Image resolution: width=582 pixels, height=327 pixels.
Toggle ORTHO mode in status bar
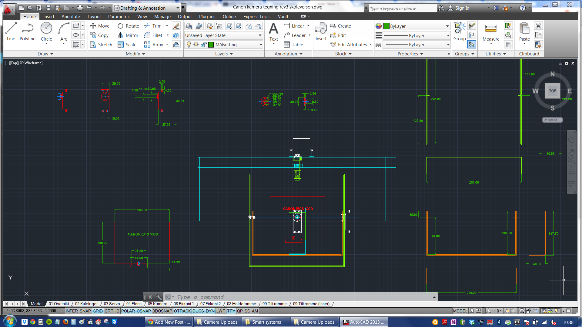pyautogui.click(x=112, y=311)
